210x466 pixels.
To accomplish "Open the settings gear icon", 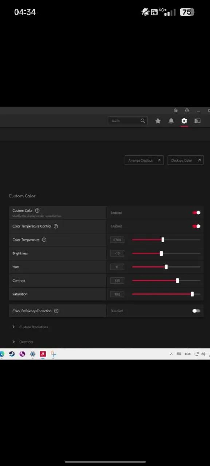I will (184, 121).
